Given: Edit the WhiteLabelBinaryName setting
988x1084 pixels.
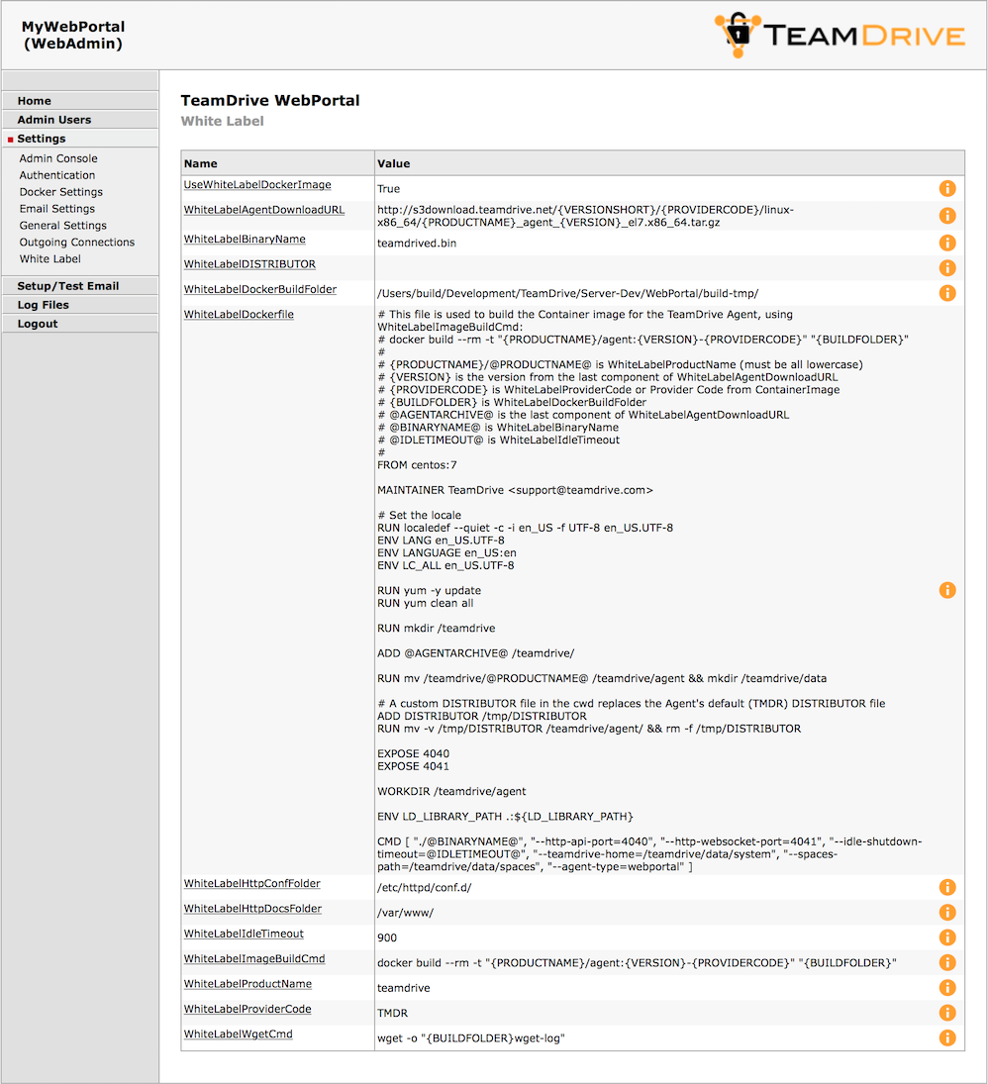Looking at the screenshot, I should pyautogui.click(x=245, y=239).
